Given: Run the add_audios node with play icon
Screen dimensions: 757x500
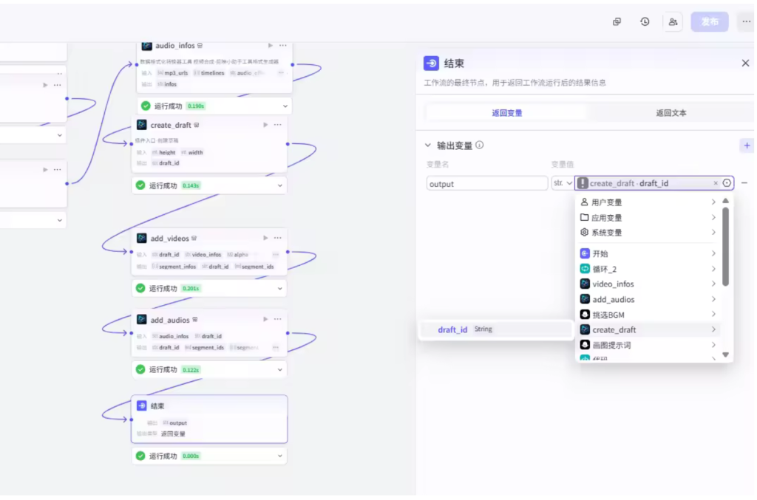Looking at the screenshot, I should pos(266,320).
